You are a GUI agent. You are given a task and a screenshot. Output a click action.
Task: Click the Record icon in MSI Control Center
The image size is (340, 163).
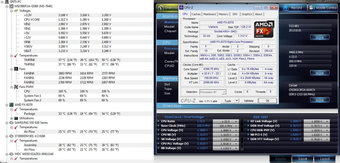pyautogui.click(x=286, y=8)
